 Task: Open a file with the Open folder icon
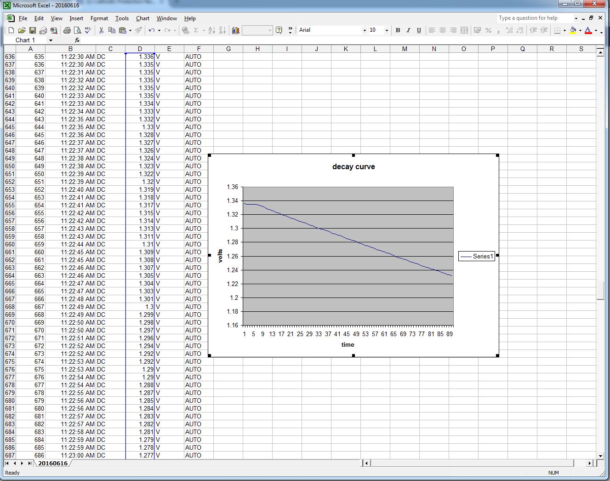coord(22,30)
